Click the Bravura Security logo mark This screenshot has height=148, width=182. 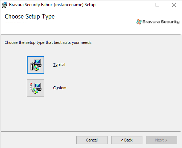[139, 22]
